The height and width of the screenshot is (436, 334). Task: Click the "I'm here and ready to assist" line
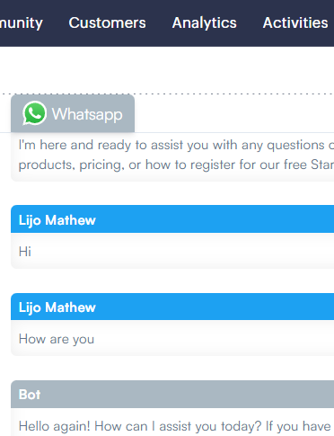[176, 145]
